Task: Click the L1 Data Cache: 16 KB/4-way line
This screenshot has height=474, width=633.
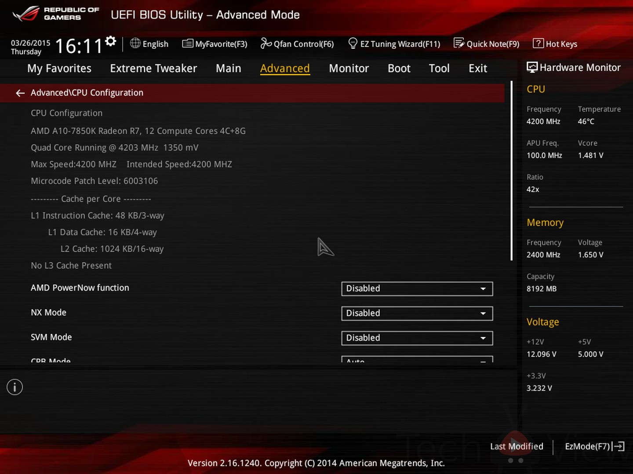Action: point(102,232)
